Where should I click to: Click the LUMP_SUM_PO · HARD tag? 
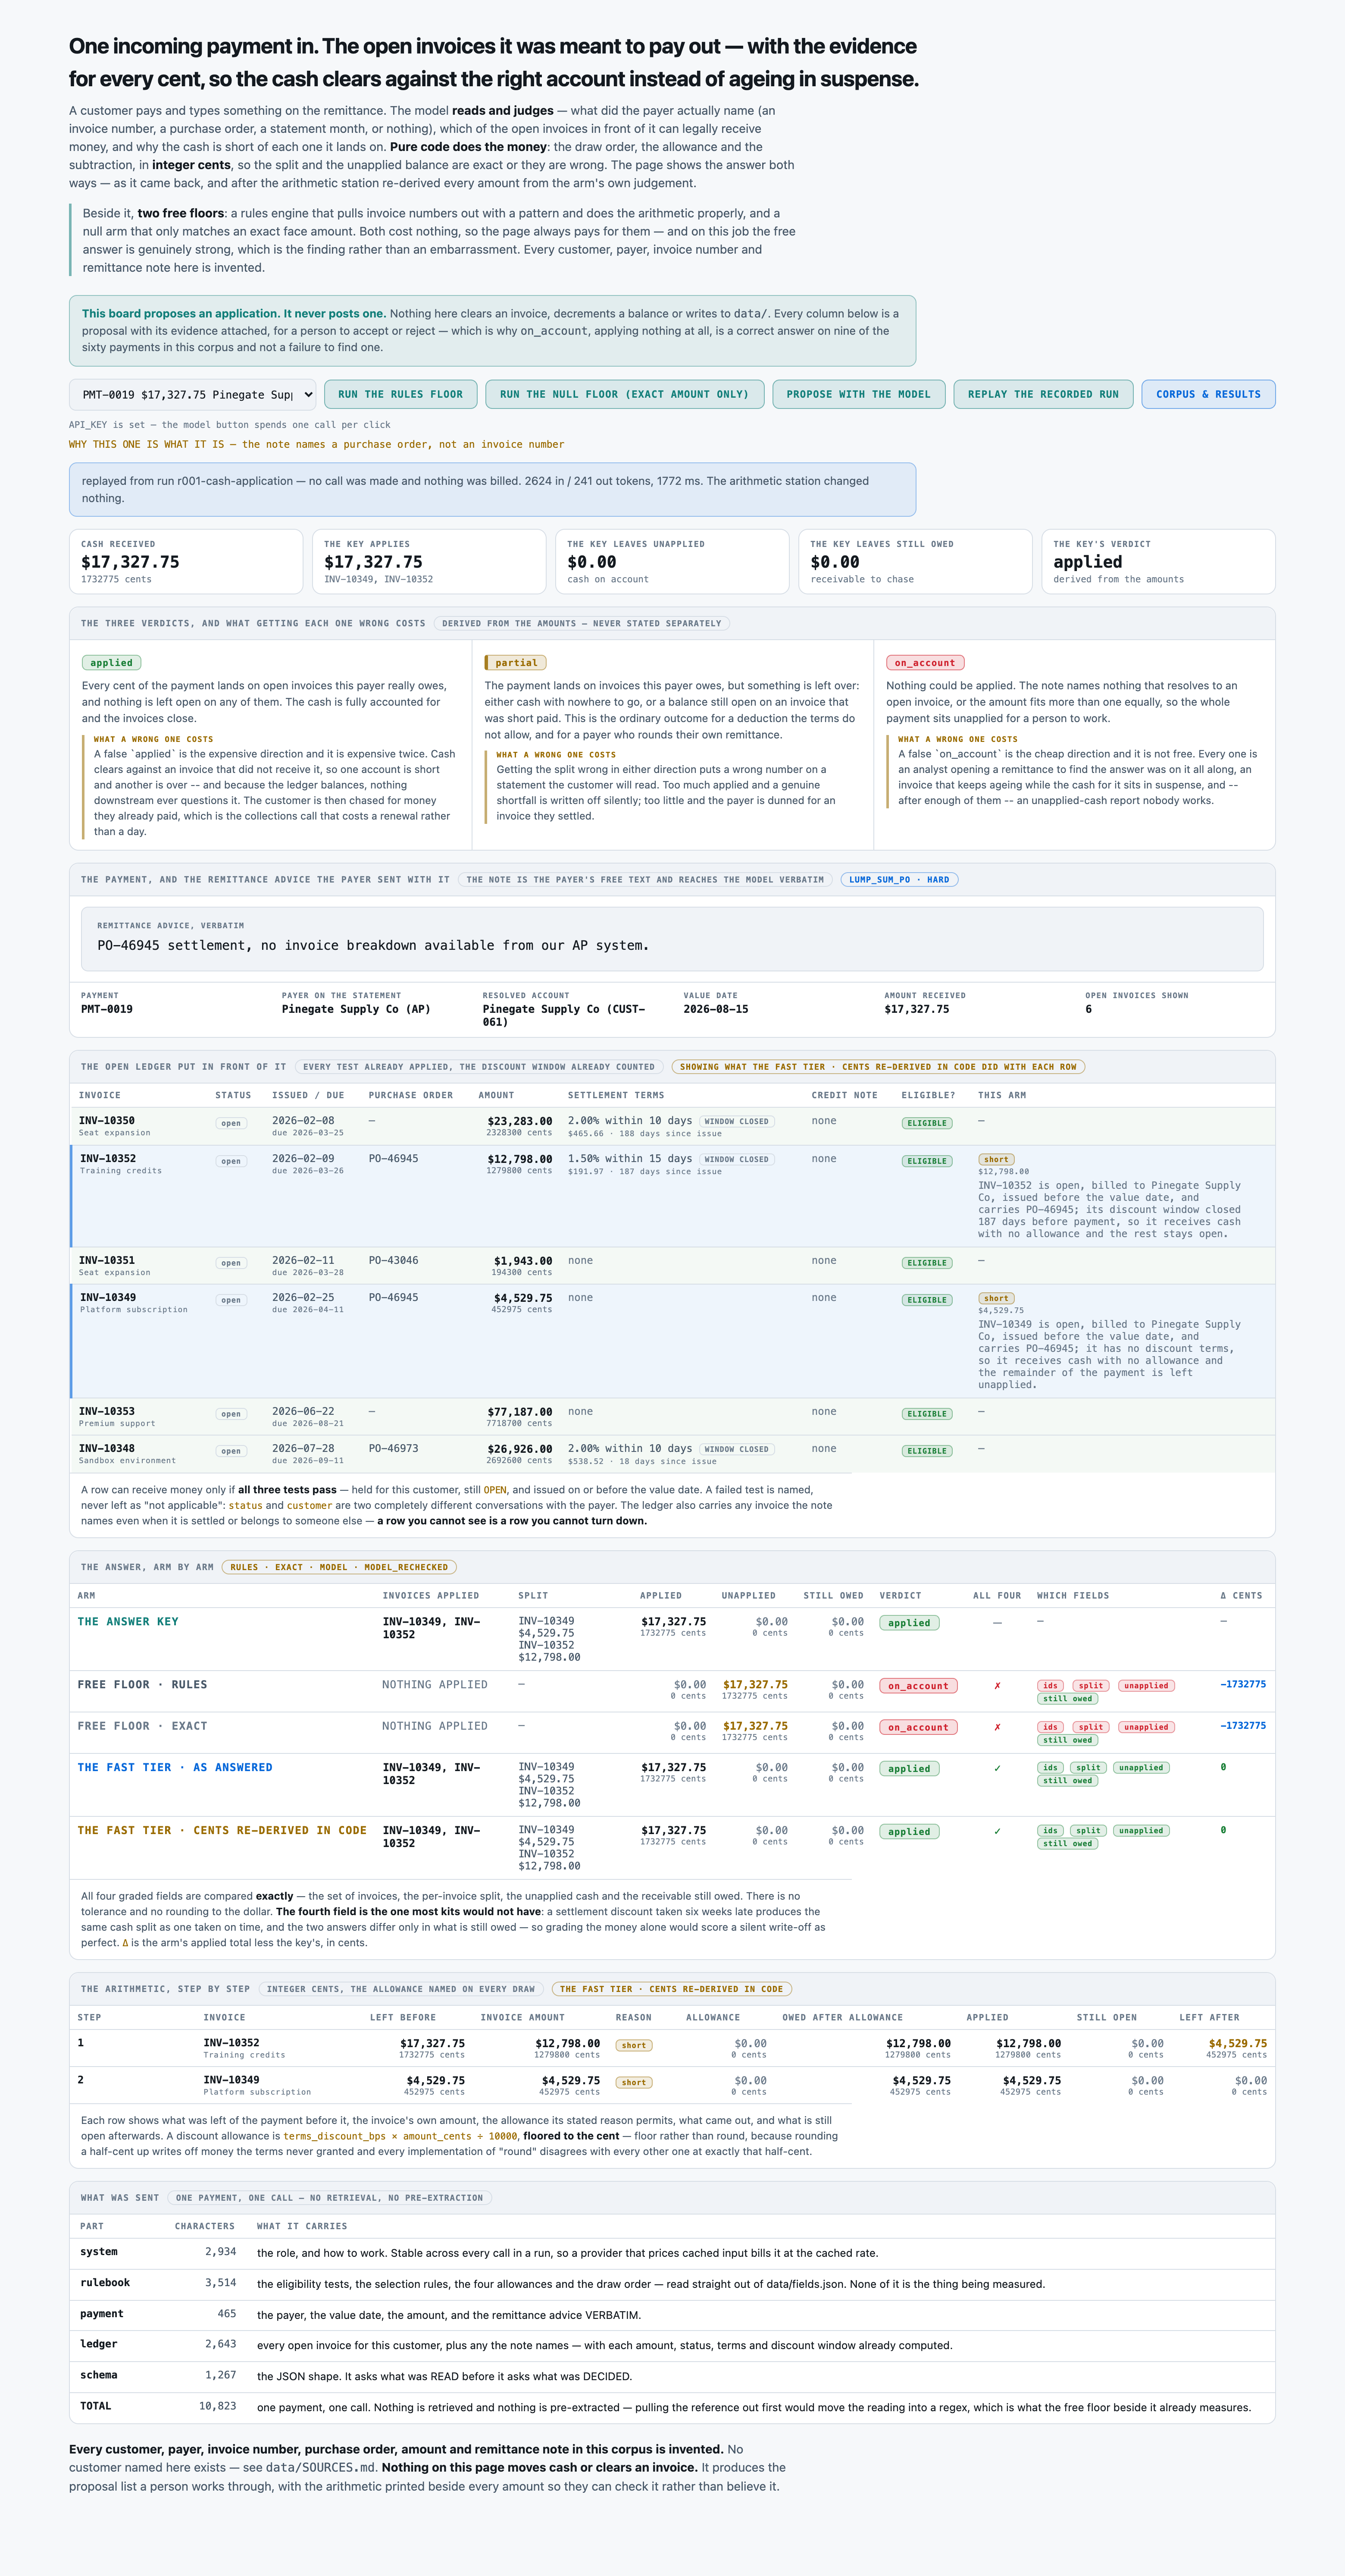pos(899,880)
